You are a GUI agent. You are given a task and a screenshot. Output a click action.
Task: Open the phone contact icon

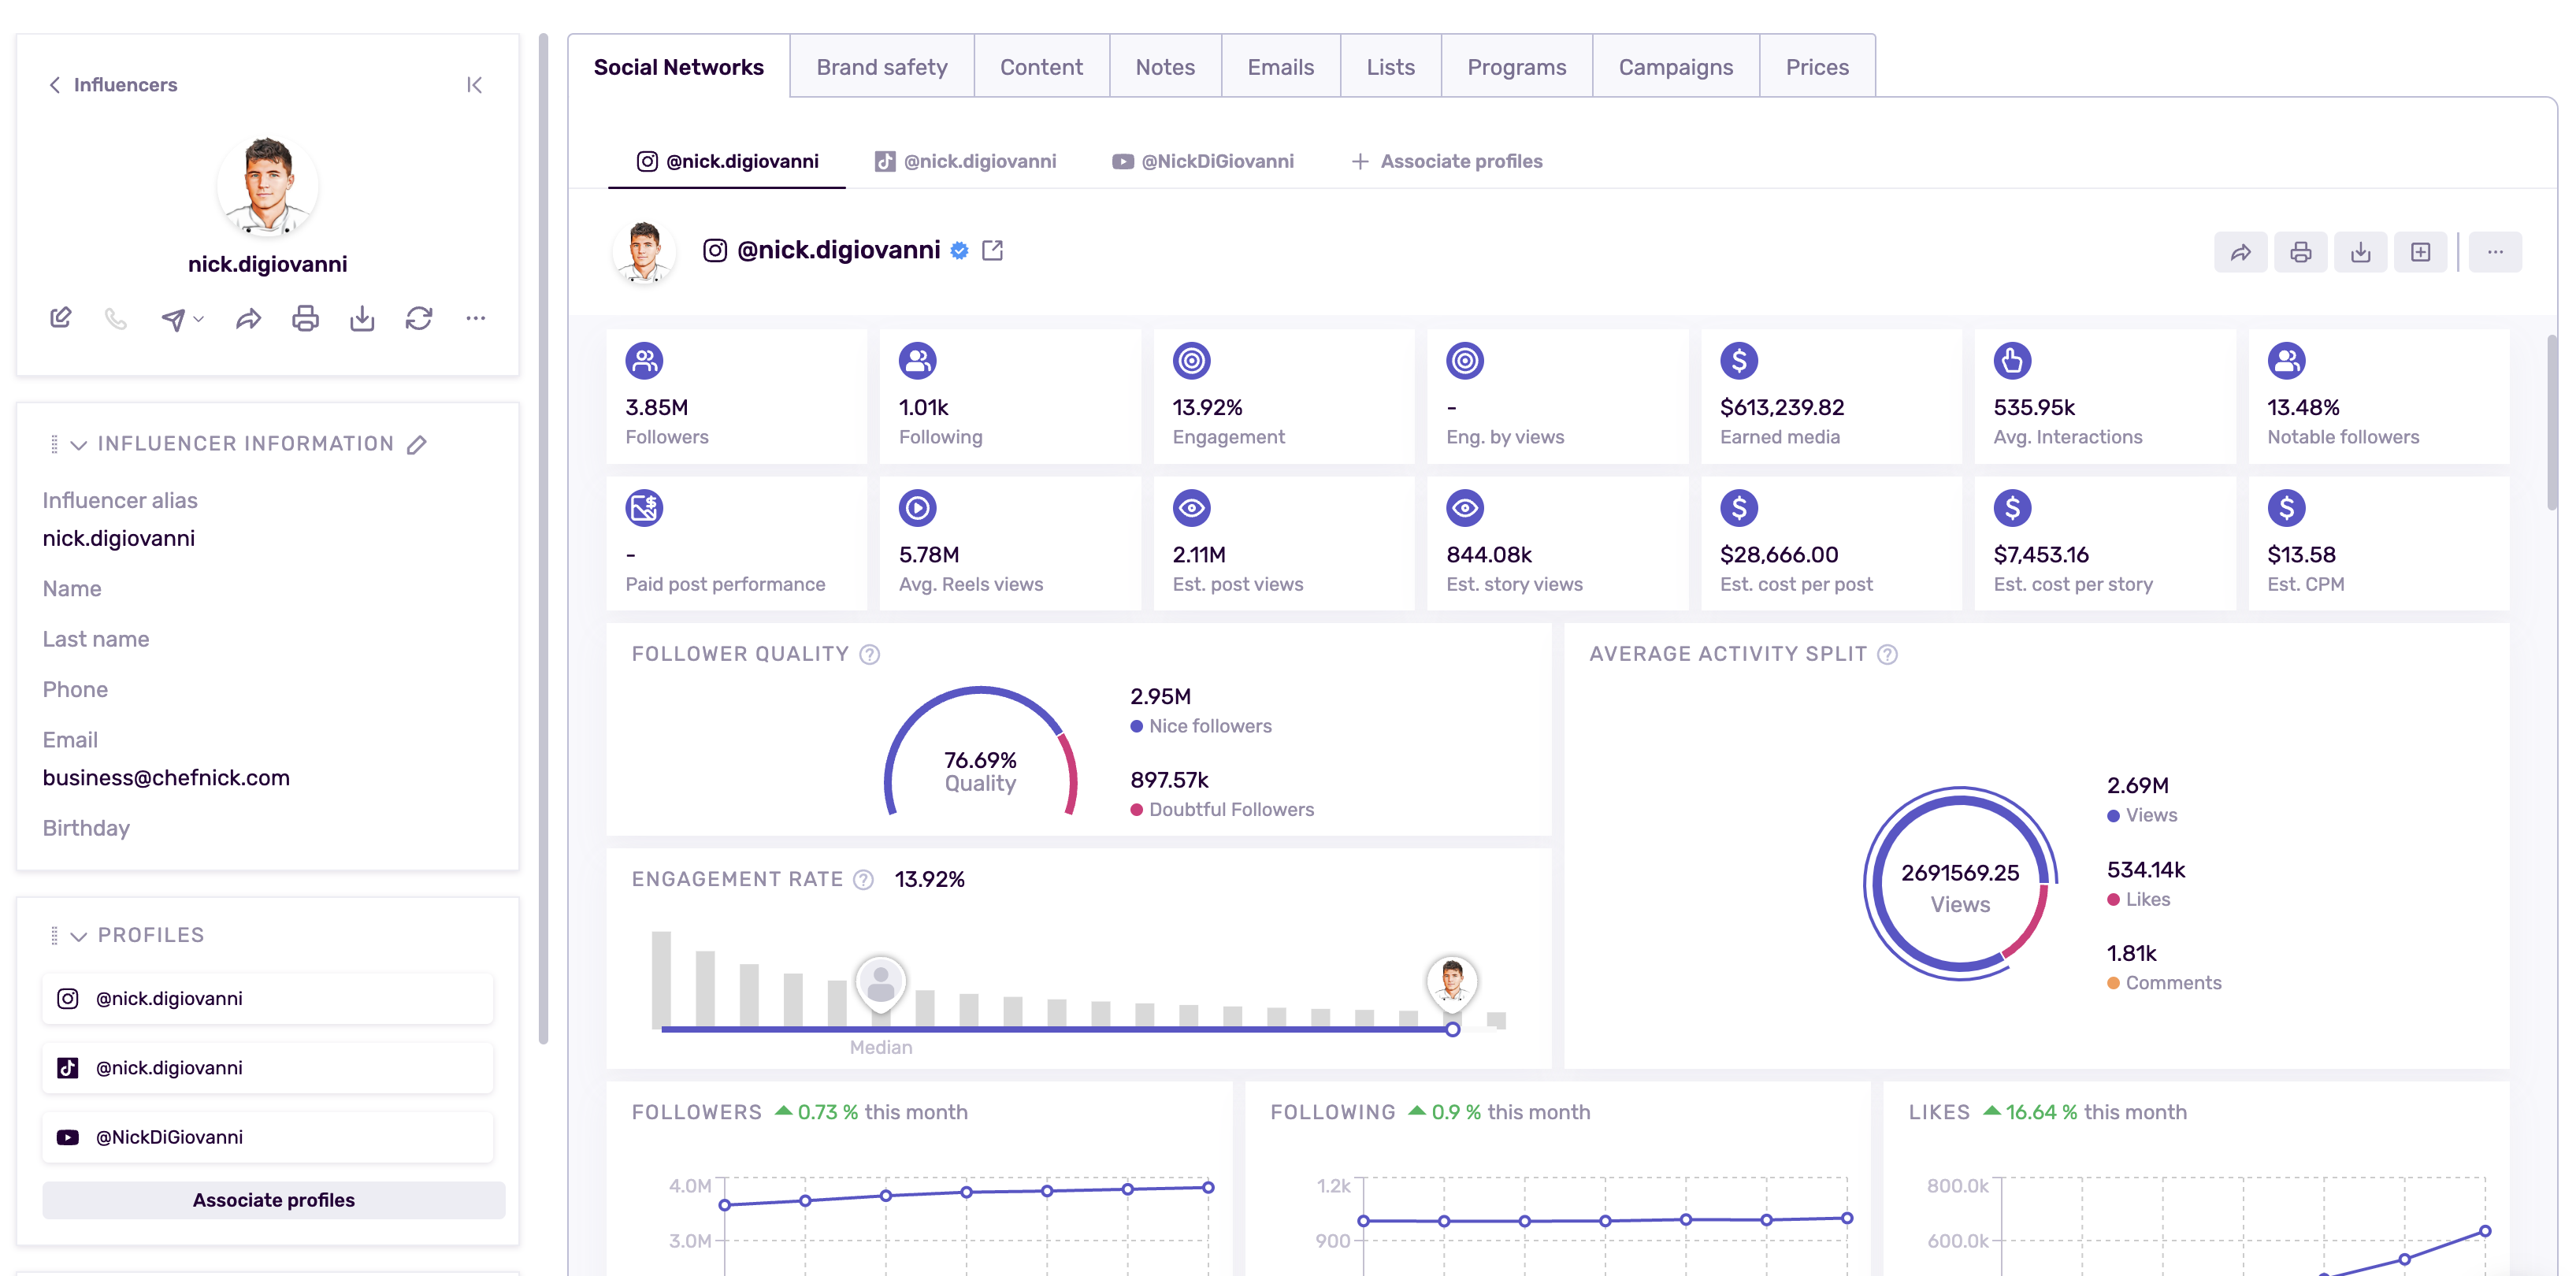tap(115, 318)
